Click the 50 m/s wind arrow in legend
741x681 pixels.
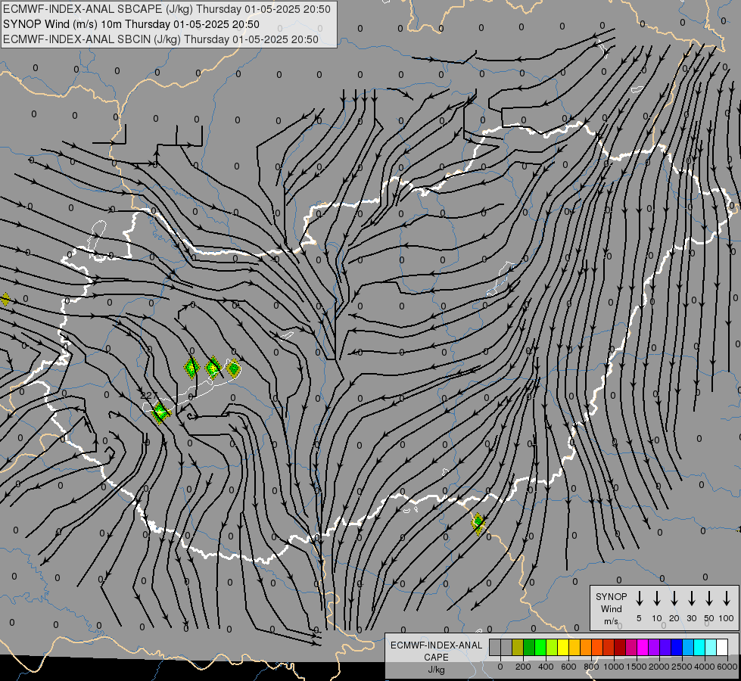tap(709, 599)
